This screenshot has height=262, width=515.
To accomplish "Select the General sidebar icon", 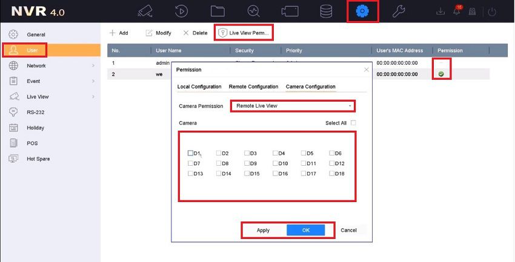I will coord(13,34).
